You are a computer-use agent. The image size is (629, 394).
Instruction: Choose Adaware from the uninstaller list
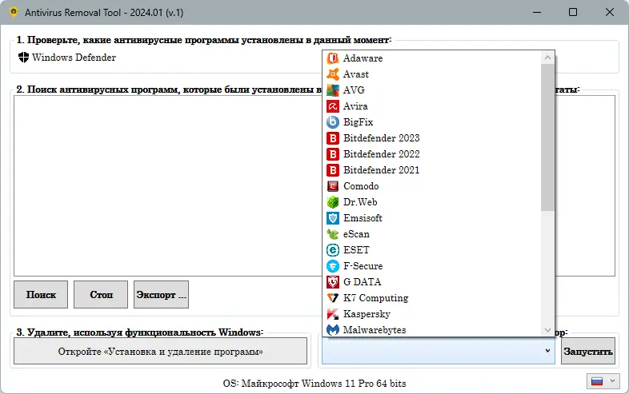(431, 58)
